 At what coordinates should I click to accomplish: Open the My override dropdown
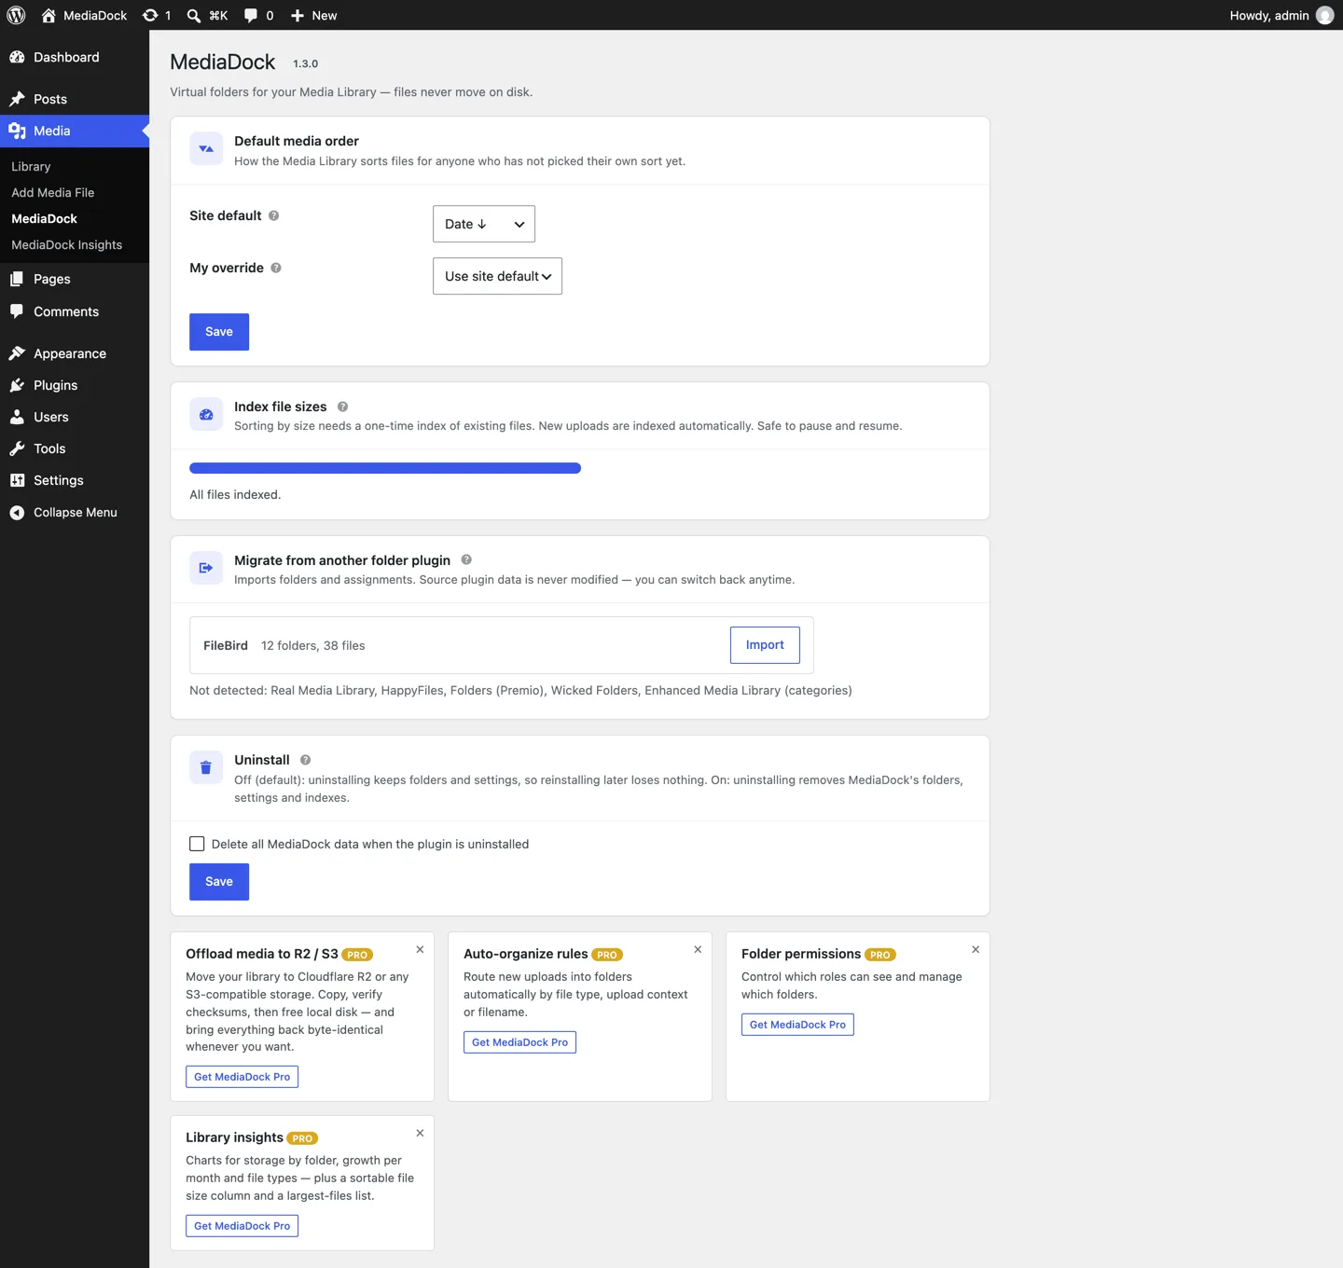tap(497, 276)
